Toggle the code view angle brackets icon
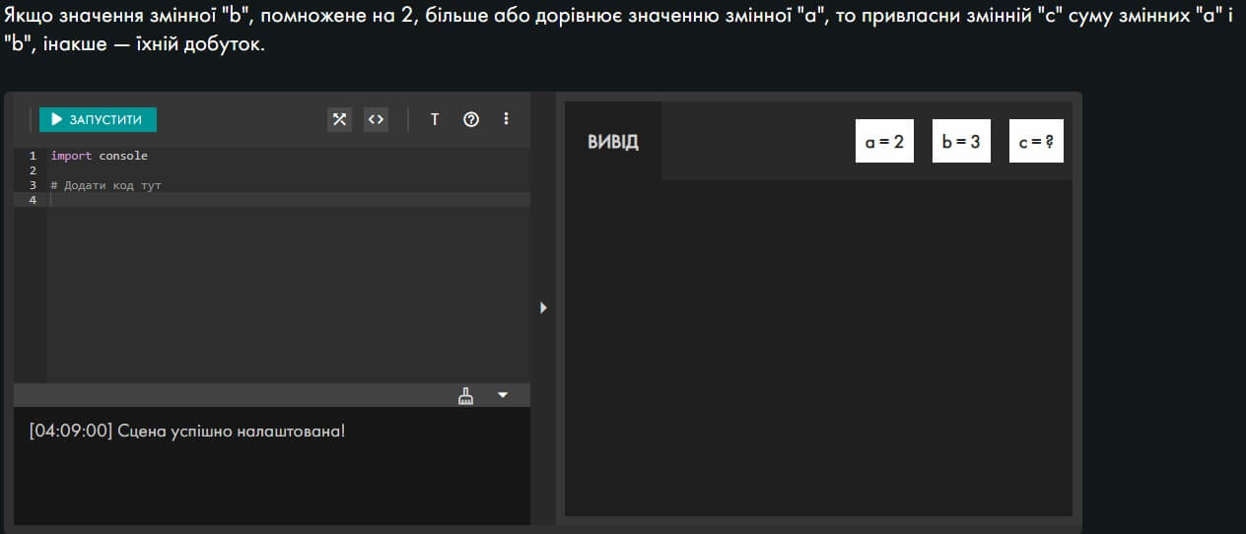1246x534 pixels. [376, 119]
